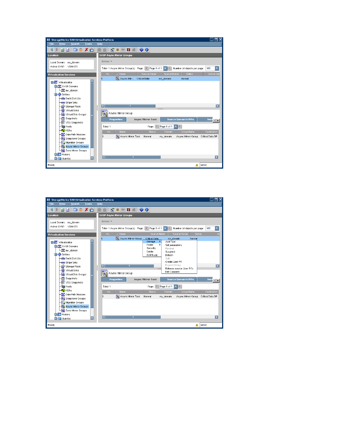Screen dimensions: 344x445
Task: Click the Back arrow in the upper window toolbar
Action: point(52,50)
